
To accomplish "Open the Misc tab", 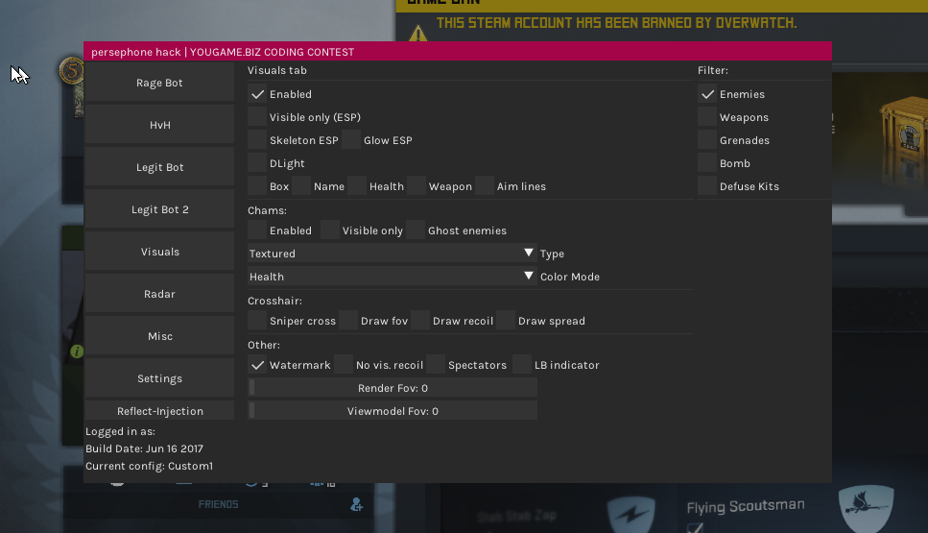I will [160, 336].
